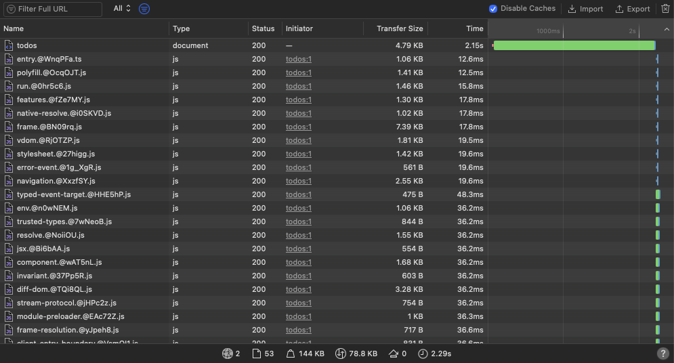Screen dimensions: 674x363
Task: Click the Import button
Action: [585, 9]
